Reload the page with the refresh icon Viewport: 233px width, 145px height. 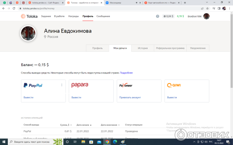pos(14,9)
